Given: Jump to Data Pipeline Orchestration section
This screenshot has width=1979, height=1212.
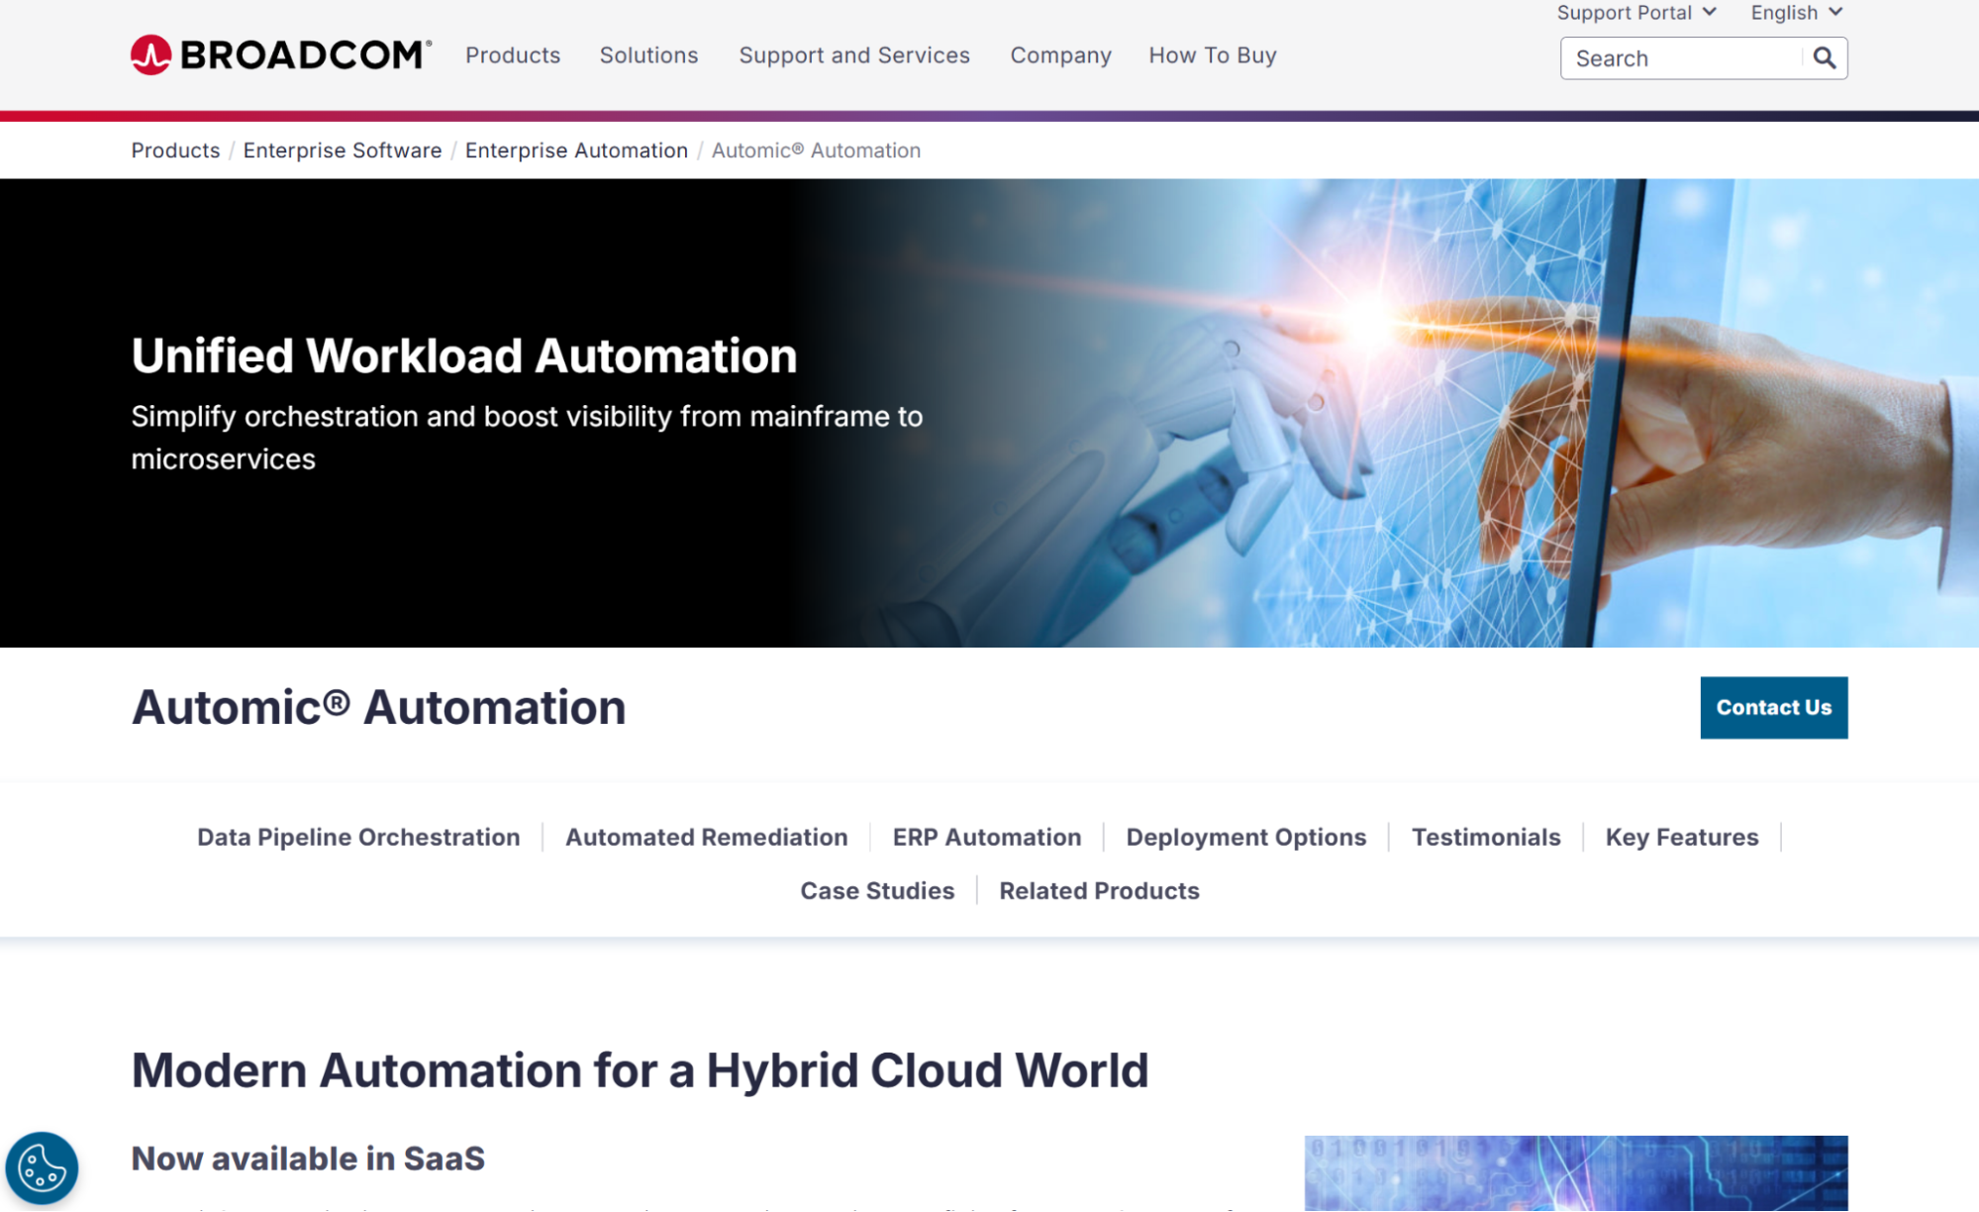Looking at the screenshot, I should [x=358, y=837].
